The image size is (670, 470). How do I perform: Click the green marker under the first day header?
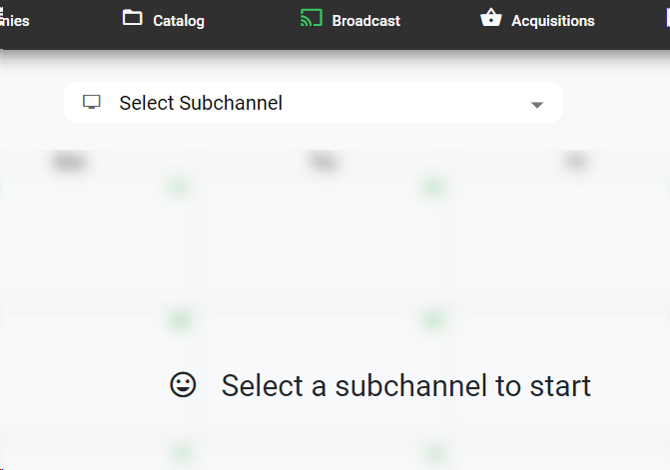click(179, 187)
